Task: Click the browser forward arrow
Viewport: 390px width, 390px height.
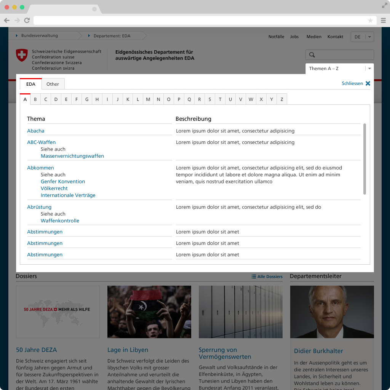Action: click(17, 21)
